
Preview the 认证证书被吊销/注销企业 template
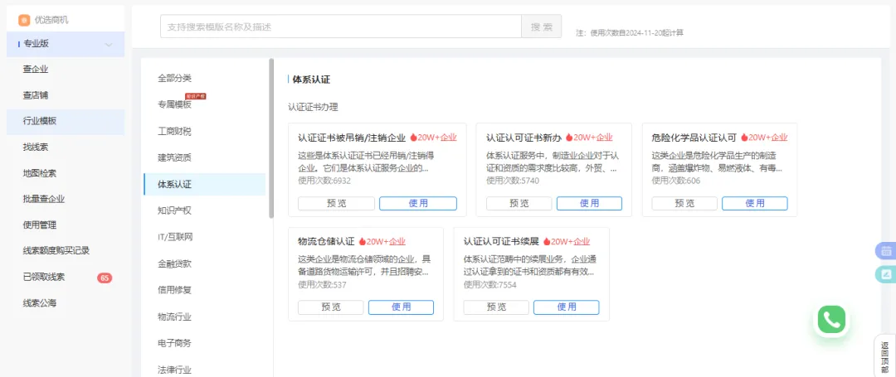pyautogui.click(x=337, y=204)
